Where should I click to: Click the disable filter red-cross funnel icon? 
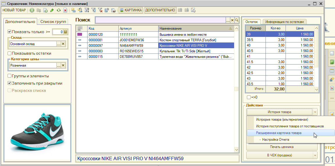click(x=100, y=10)
